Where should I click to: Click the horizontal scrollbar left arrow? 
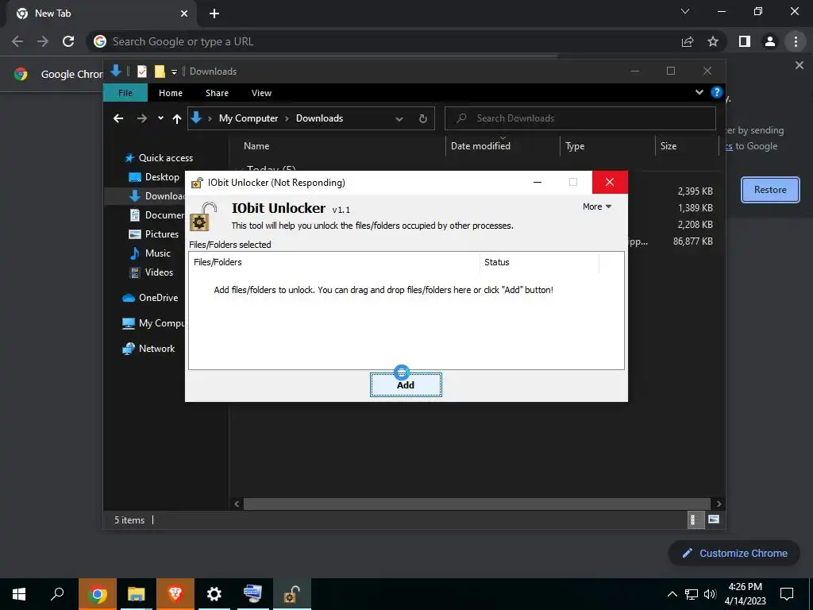click(x=237, y=504)
